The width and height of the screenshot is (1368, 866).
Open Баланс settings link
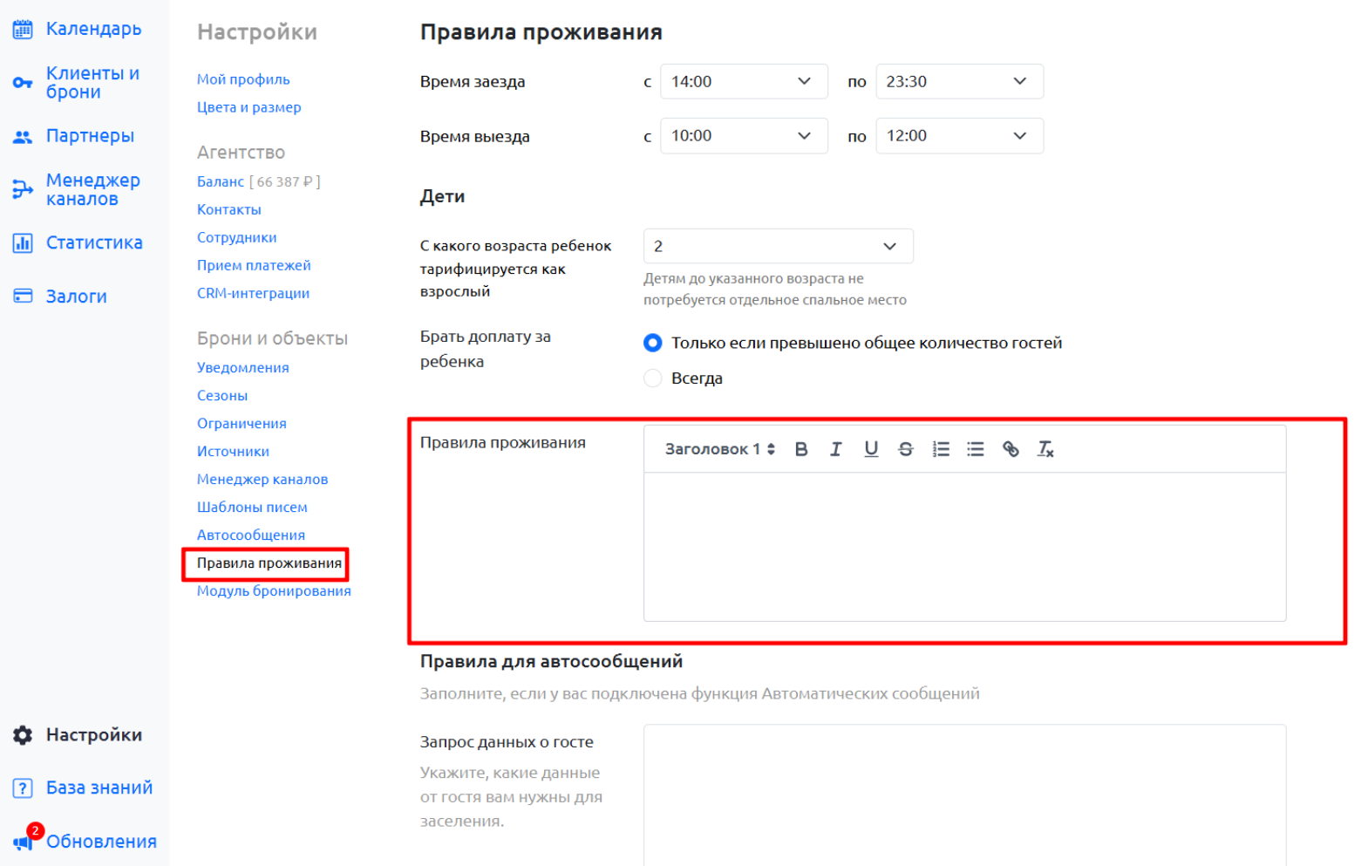[x=221, y=181]
